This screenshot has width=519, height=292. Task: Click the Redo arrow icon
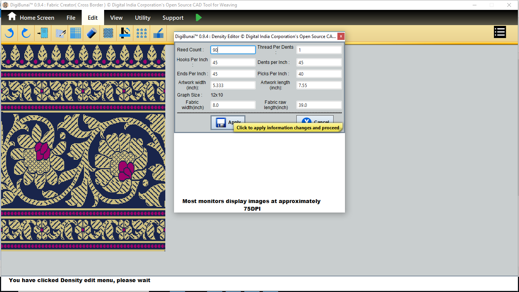pyautogui.click(x=26, y=33)
